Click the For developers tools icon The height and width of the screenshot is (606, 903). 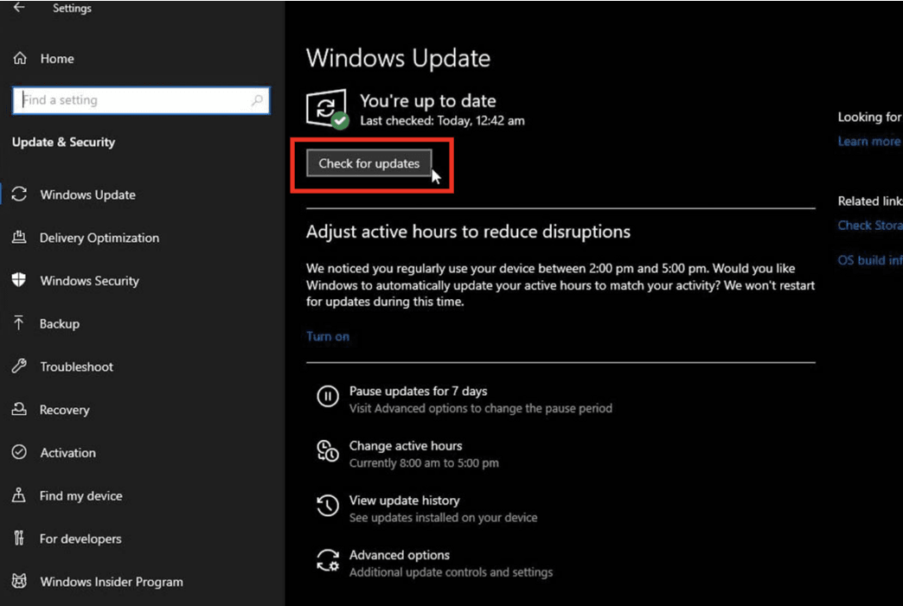tap(19, 538)
